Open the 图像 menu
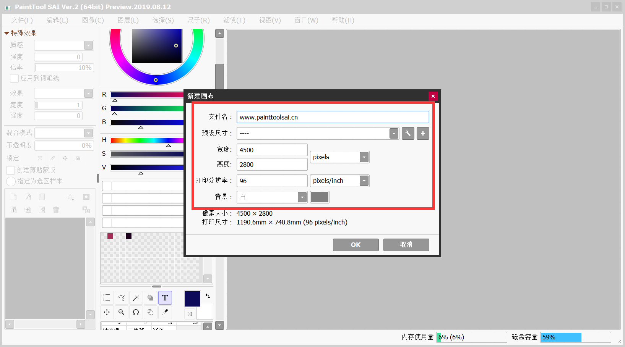 93,20
